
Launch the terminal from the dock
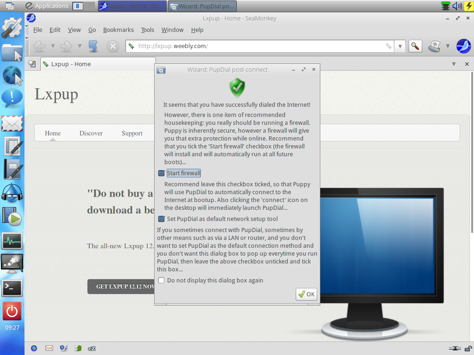tap(12, 288)
